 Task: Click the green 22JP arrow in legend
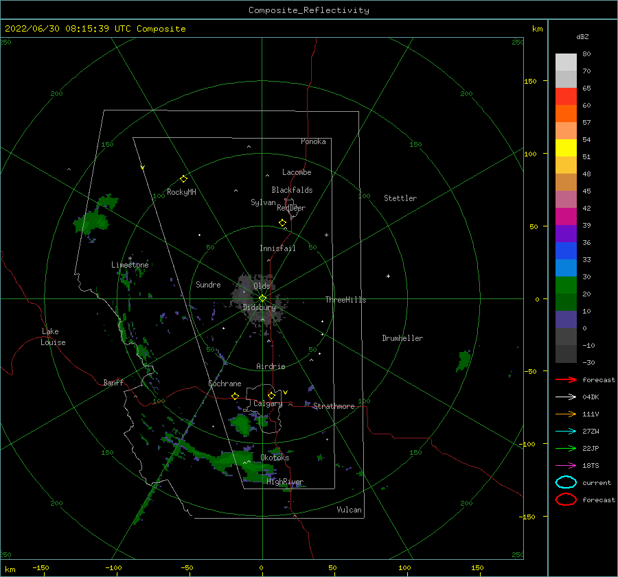[x=566, y=448]
